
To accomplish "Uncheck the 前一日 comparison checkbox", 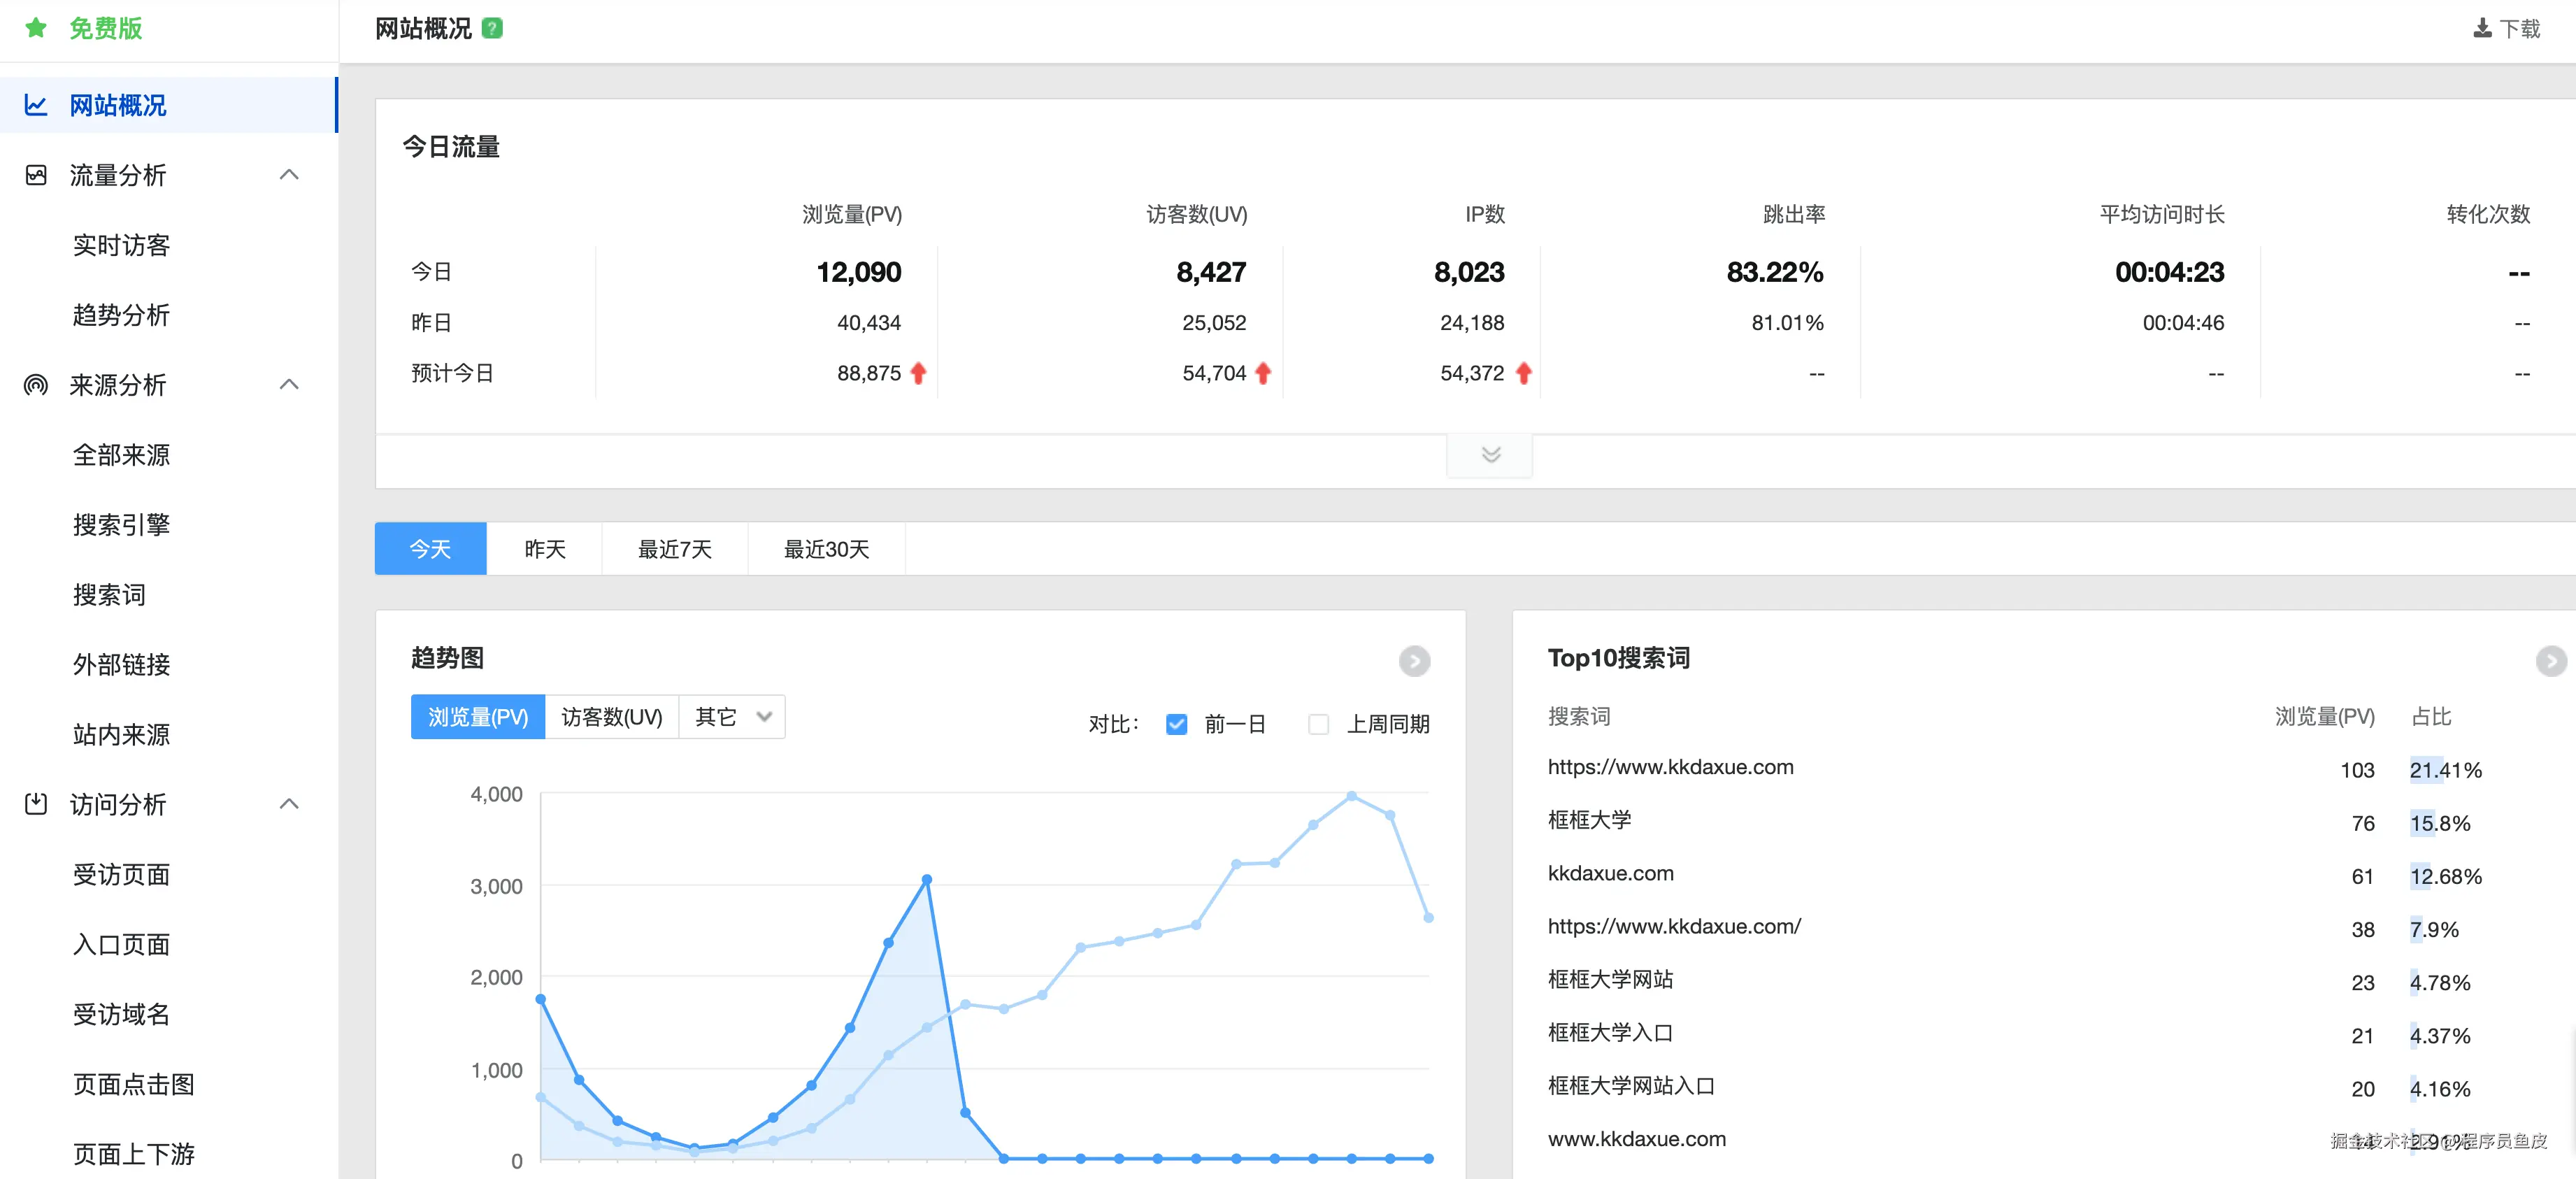I will (1177, 724).
